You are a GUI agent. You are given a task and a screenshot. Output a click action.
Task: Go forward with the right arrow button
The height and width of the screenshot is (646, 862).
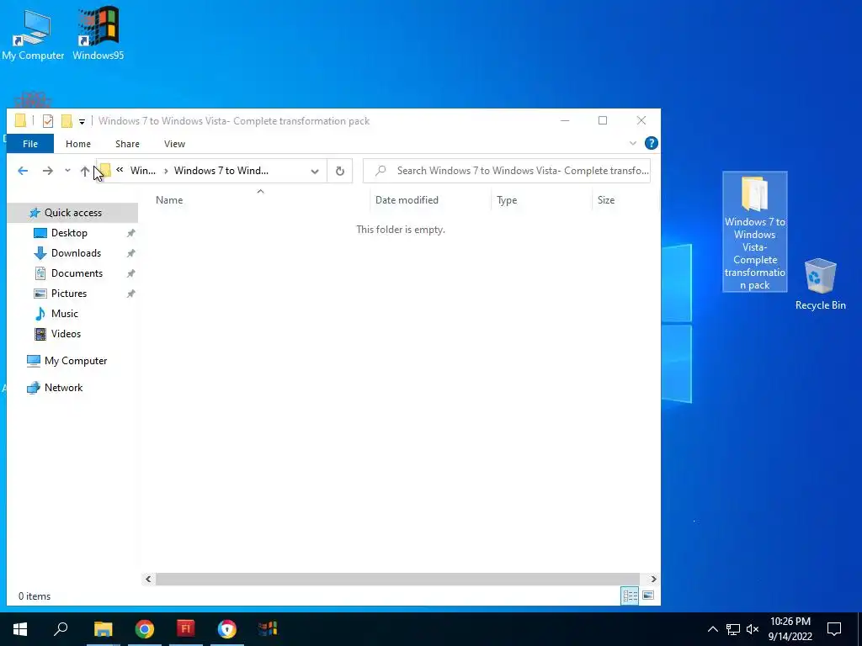[x=48, y=171]
